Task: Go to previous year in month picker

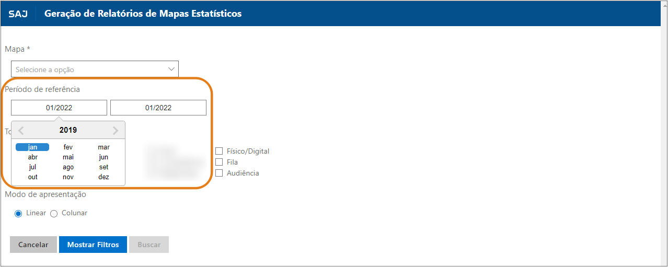Action: click(x=21, y=131)
